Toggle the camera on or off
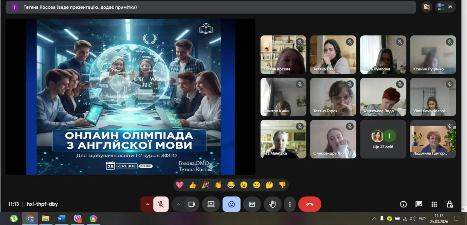Screen dimensions: 467x225 [x=192, y=204]
